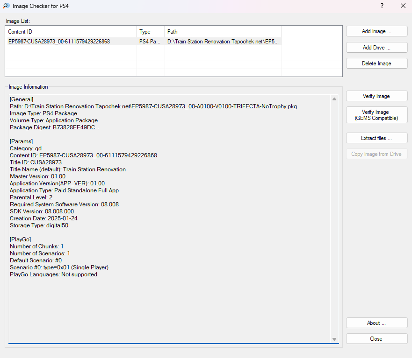Click 'Parental Level: 2' line
The width and height of the screenshot is (412, 358).
[31, 197]
